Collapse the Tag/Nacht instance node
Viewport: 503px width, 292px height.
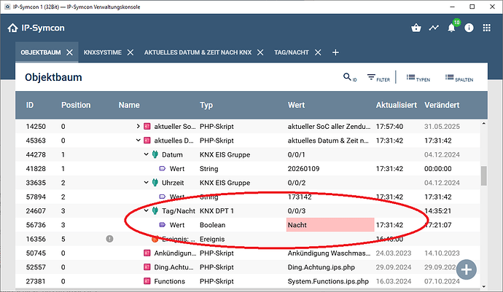coord(146,210)
